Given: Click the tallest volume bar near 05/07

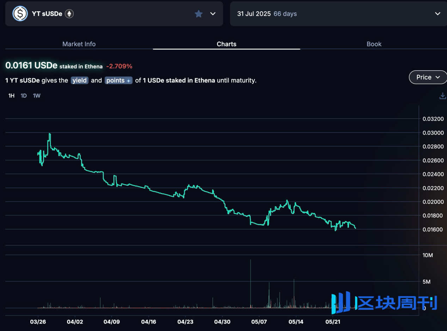Looking at the screenshot, I should tap(251, 284).
